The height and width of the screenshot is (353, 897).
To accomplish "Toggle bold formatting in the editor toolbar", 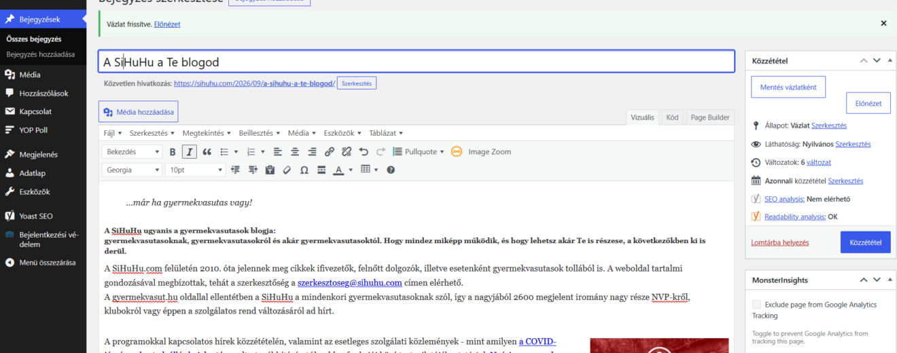I will click(x=173, y=152).
